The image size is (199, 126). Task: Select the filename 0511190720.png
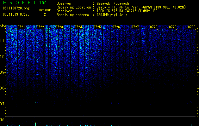tap(16, 8)
